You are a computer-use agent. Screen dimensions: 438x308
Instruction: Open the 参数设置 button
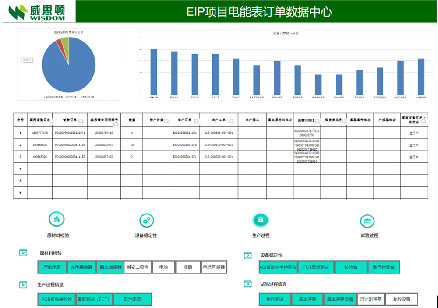point(402,299)
